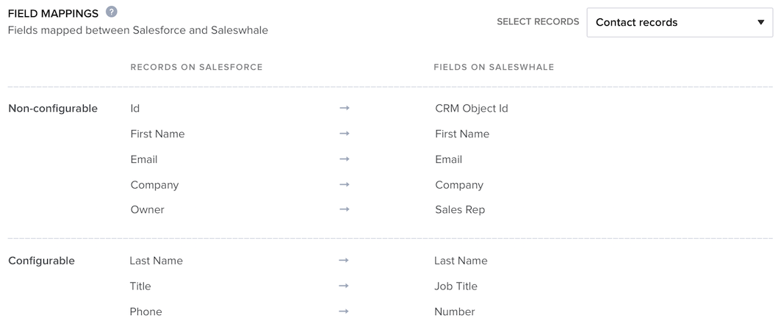Select the configurable Last Name Salesforce field
Image resolution: width=781 pixels, height=332 pixels.
[156, 261]
